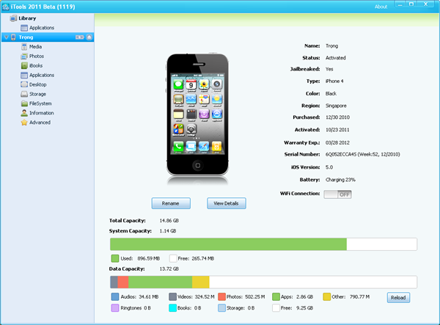Click the Rename button
The image size is (440, 325).
[171, 203]
